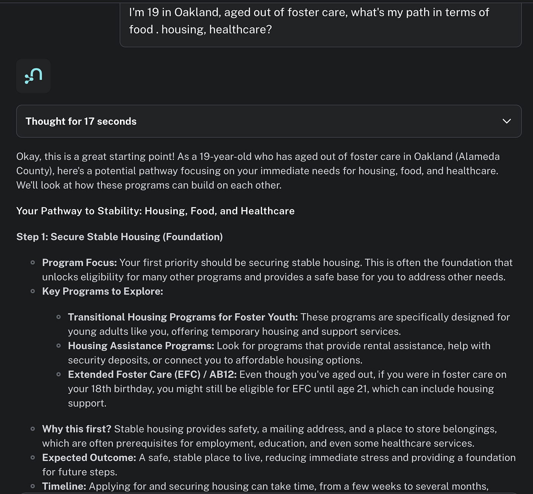Click the bullet marker beside 'Expected Outcome'
533x494 pixels.
click(33, 458)
